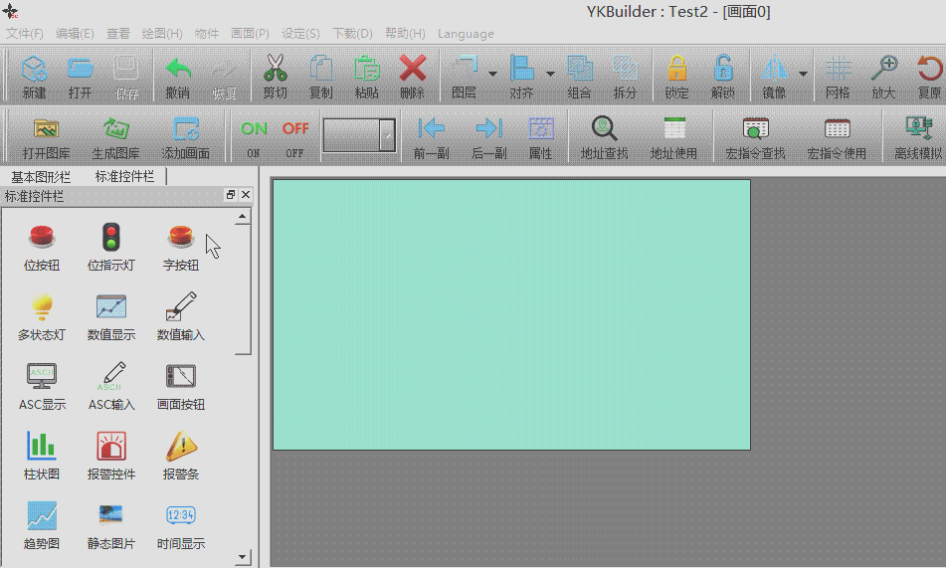Choose the 柱状图 bar chart control
946x568 pixels.
click(42, 456)
